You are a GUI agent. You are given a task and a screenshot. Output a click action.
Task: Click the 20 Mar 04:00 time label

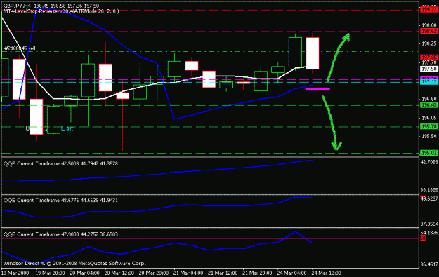coord(84,273)
